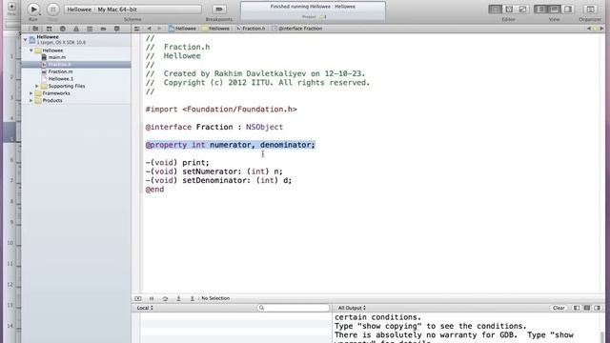
Task: Show the Breakpoint navigator
Action: coord(104,29)
